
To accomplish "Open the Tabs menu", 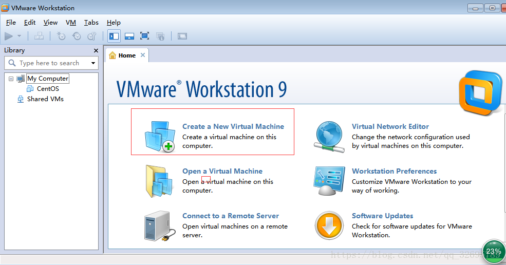I will 91,22.
